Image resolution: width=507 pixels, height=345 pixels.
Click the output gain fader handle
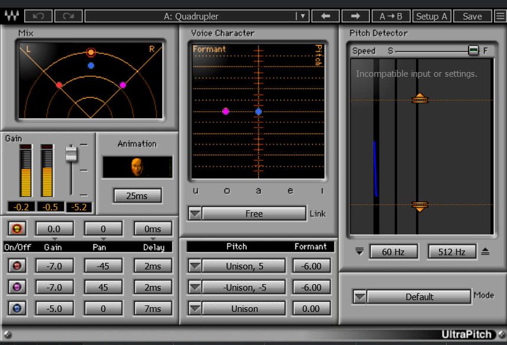pos(71,154)
